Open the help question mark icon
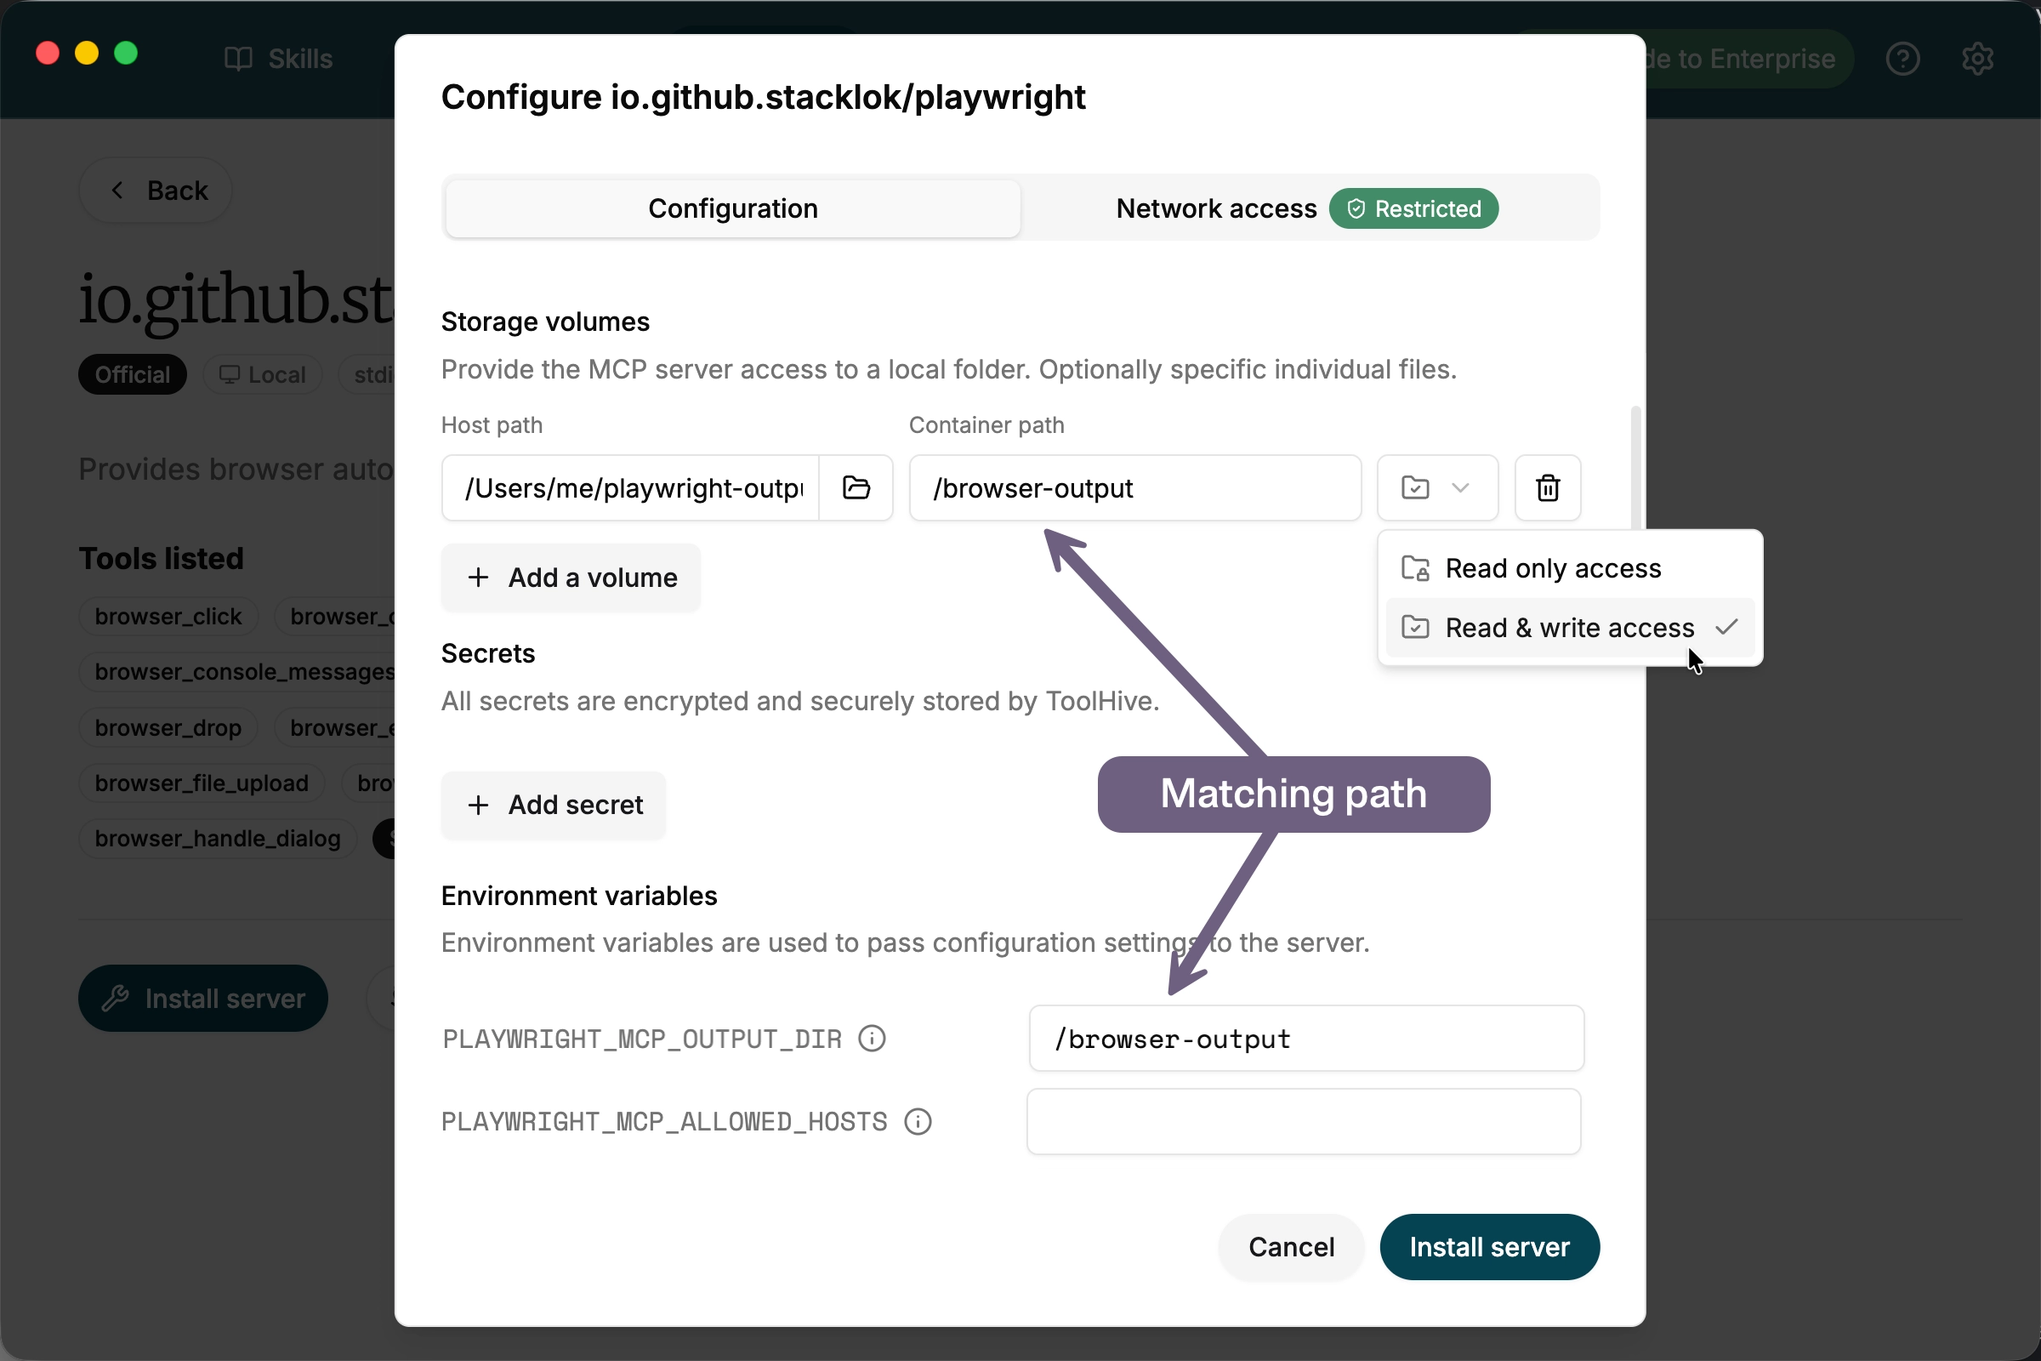Screen dimensions: 2041x1361 [1902, 59]
